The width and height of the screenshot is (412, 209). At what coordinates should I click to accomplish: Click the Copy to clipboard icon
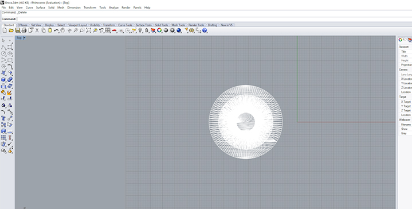click(44, 30)
